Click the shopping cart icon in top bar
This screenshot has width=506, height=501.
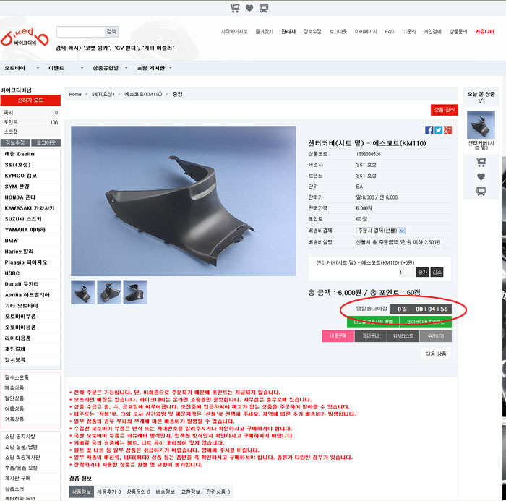[x=235, y=8]
